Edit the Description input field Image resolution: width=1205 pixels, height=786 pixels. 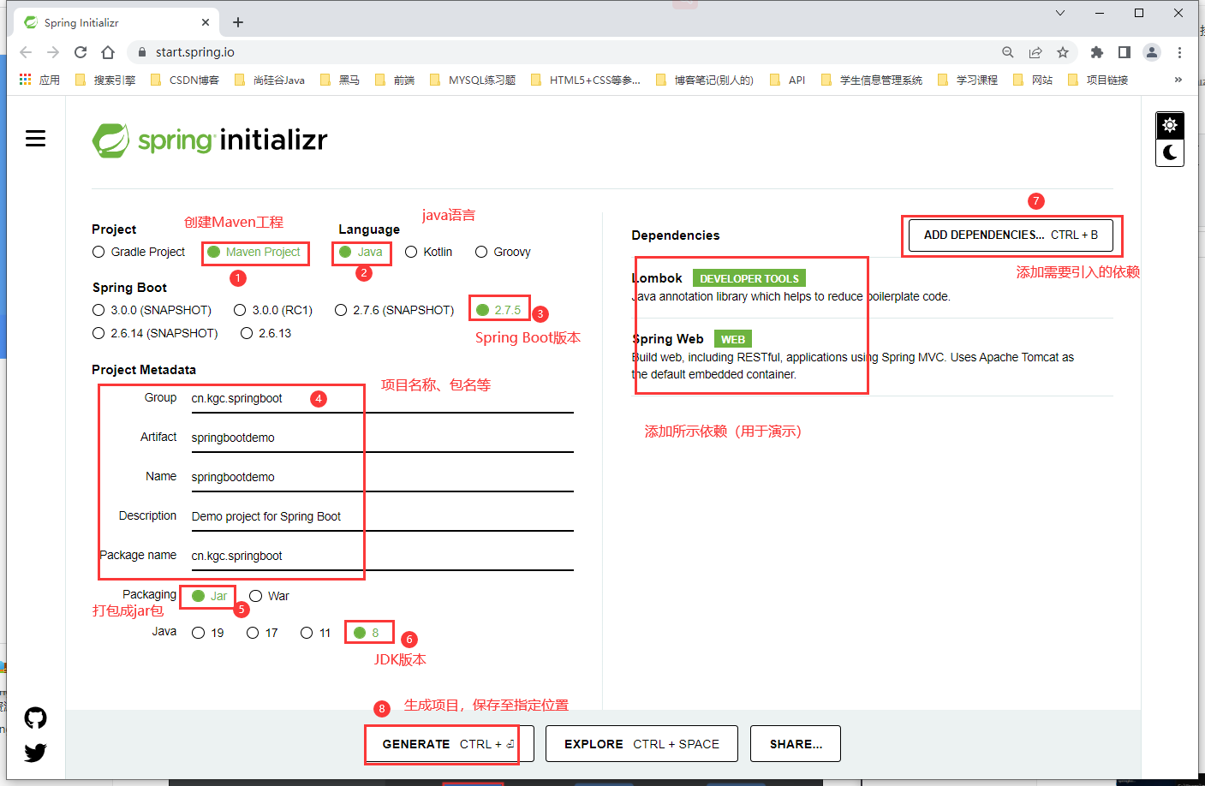click(382, 516)
